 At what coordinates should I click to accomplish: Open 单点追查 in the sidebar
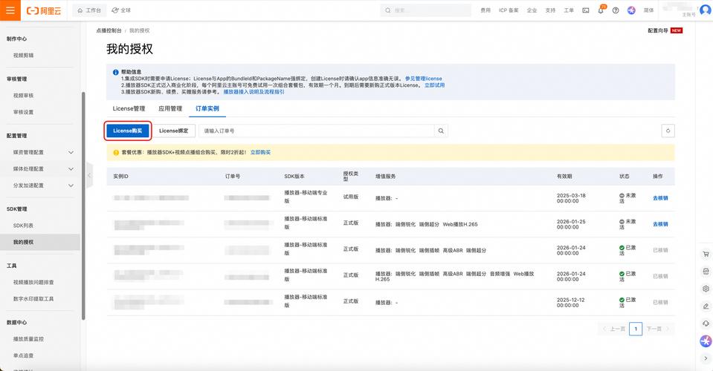coord(23,355)
